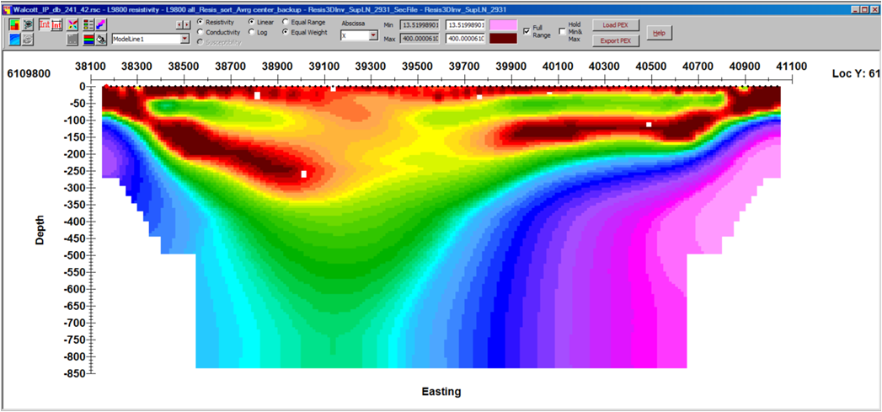Viewport: 882px width, 412px height.
Task: Click the diagonal magenta-blue line icon
Action: [x=101, y=24]
